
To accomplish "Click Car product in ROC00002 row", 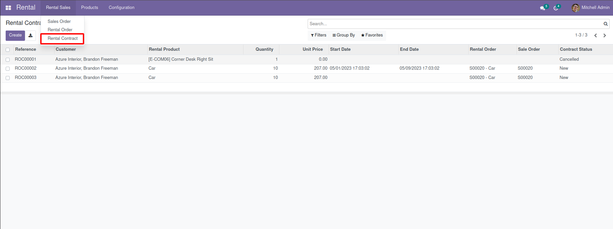I will coord(152,68).
